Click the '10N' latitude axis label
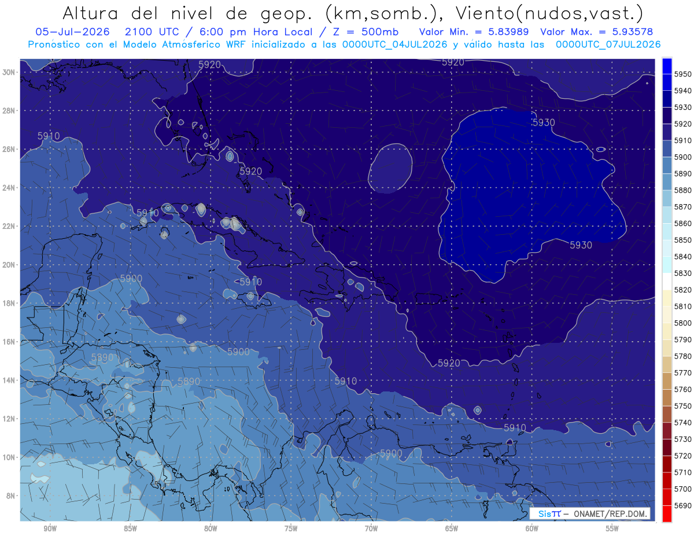 click(x=9, y=457)
